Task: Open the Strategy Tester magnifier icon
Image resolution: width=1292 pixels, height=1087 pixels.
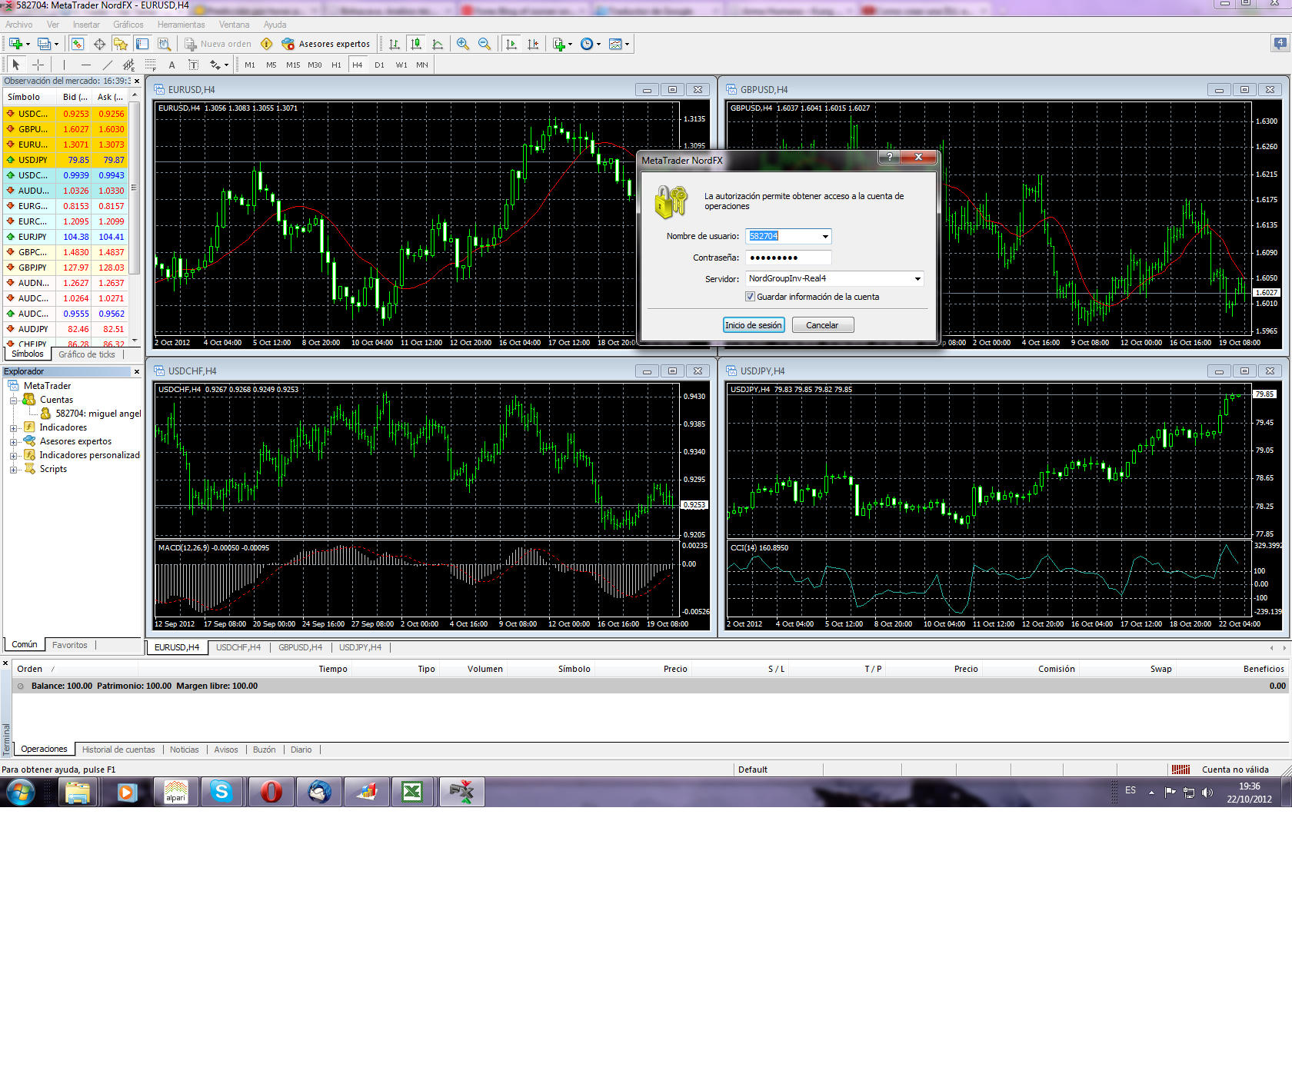Action: [x=164, y=44]
